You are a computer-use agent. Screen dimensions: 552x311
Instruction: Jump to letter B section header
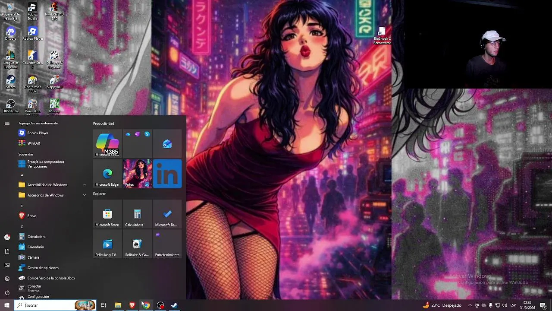(x=22, y=206)
